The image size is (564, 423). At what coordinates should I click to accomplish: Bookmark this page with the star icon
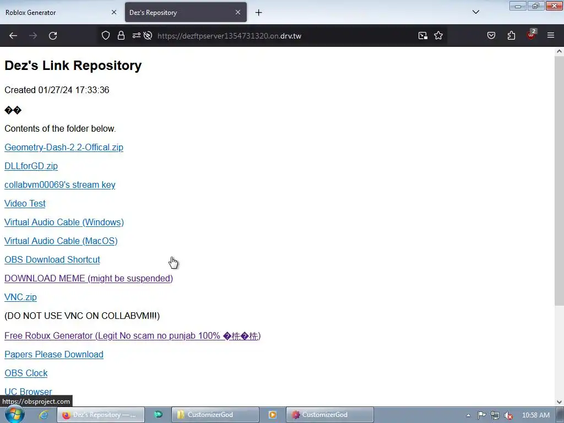click(438, 36)
